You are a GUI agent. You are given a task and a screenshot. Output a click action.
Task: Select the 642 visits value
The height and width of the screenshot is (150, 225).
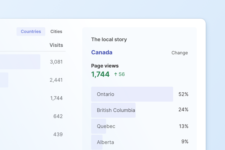click(x=58, y=116)
